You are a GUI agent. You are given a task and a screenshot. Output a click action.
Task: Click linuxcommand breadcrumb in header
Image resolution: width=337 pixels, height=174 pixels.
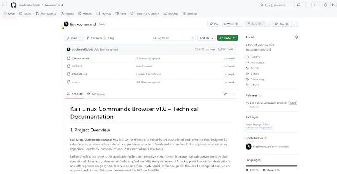pyautogui.click(x=54, y=5)
